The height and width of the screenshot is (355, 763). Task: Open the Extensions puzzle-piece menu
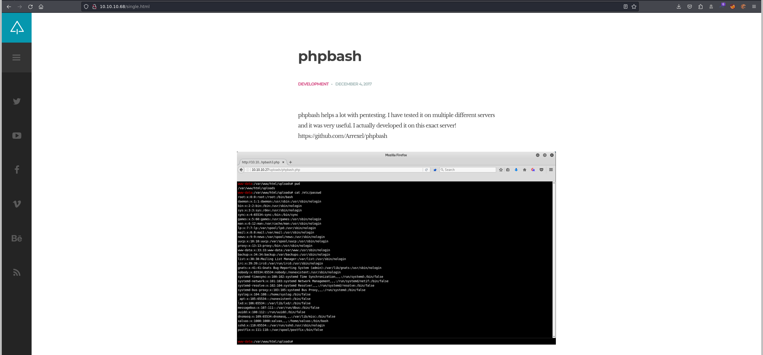point(700,7)
